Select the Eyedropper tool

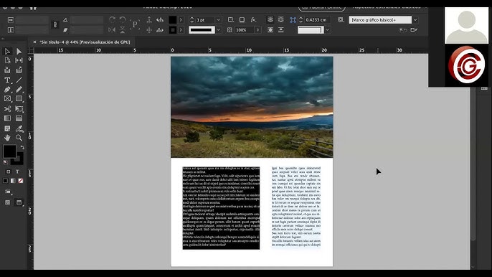pyautogui.click(x=19, y=128)
